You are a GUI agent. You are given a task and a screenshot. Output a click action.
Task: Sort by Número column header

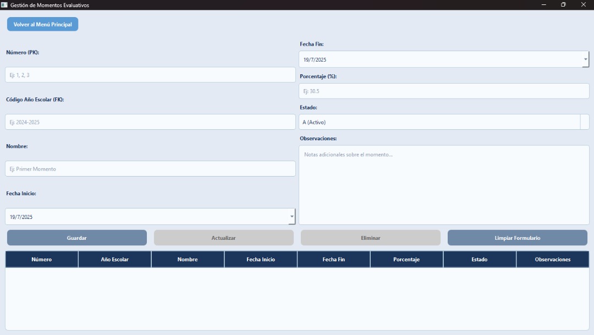(x=42, y=260)
